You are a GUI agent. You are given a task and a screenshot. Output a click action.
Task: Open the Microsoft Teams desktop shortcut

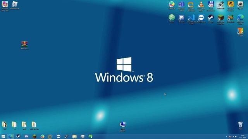pos(181,6)
